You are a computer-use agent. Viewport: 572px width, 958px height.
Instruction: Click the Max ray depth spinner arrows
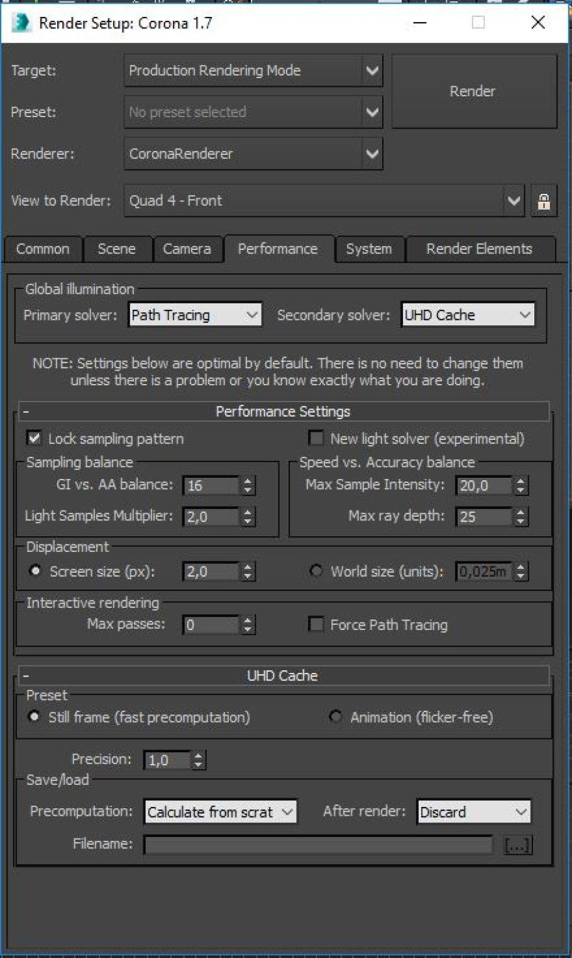click(x=520, y=517)
